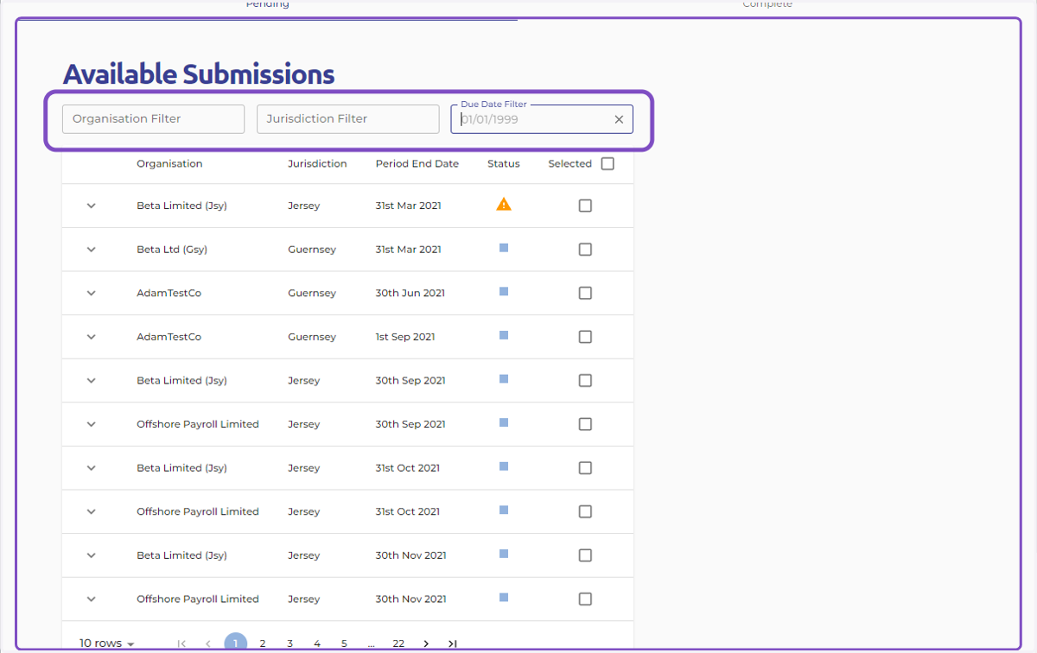Select AdamTestCo 1st Sep 2021 checkbox
This screenshot has width=1037, height=653.
[585, 337]
